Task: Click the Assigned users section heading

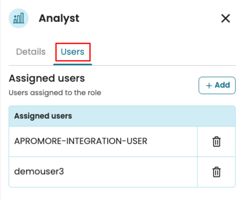Action: (x=47, y=78)
